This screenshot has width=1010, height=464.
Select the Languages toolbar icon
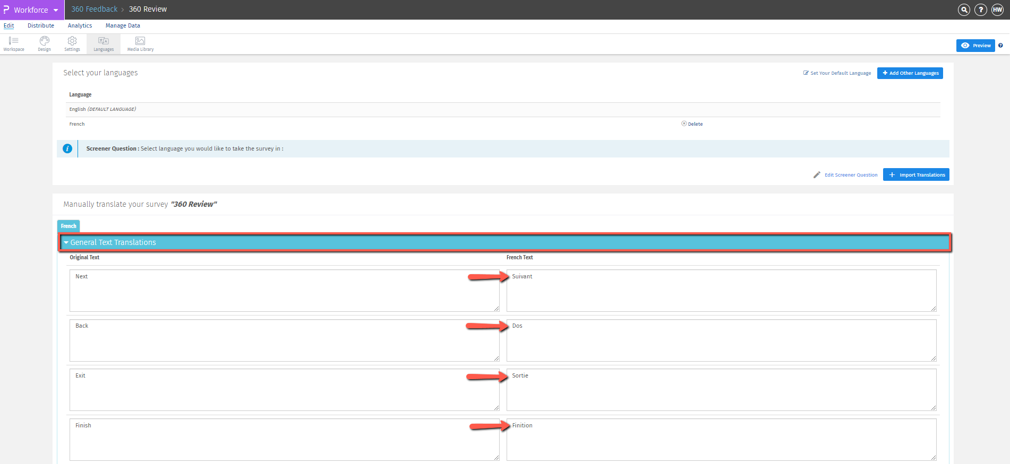point(104,44)
